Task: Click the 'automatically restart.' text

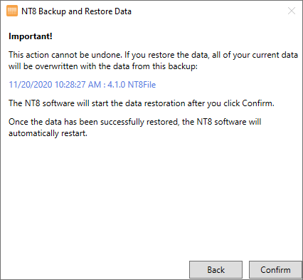Action: [48, 133]
